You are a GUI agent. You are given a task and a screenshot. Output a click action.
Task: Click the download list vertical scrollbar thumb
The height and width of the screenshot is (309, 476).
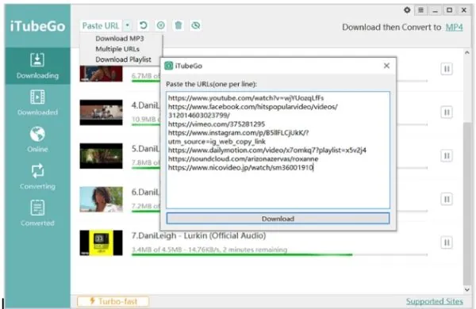467,204
